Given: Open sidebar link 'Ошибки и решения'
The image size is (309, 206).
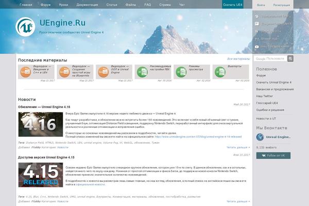Looking at the screenshot, I should [x=270, y=110].
